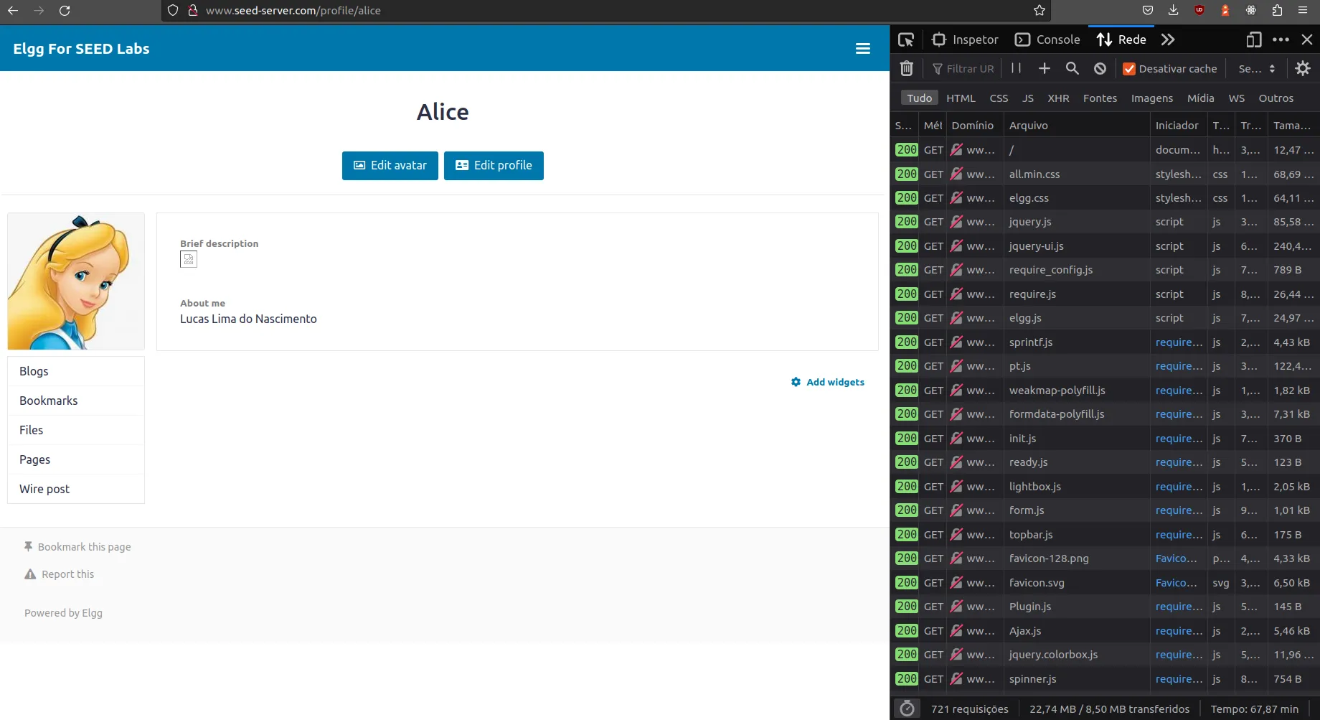1320x720 pixels.
Task: Bookmark this page with star icon
Action: pyautogui.click(x=1039, y=10)
